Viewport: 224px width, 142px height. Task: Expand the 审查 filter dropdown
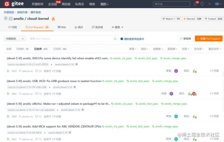point(133,49)
